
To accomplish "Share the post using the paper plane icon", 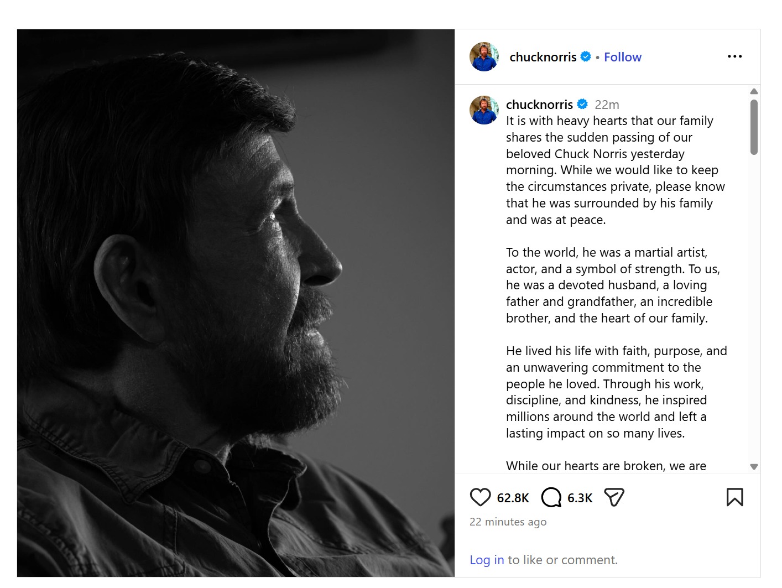I will click(614, 497).
